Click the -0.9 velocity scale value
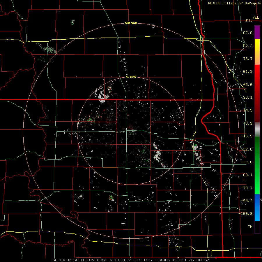Screen dimensions: 262x262 [248, 123]
